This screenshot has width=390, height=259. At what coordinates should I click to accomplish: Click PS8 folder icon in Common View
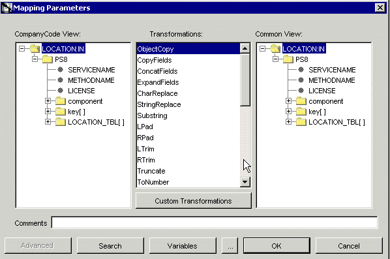click(x=288, y=59)
